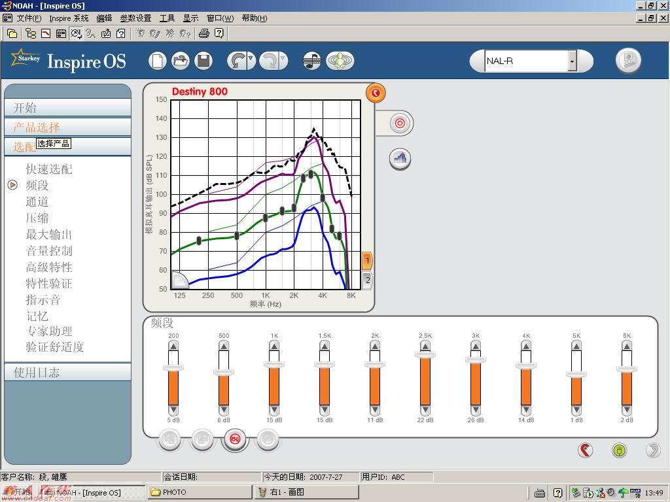Image resolution: width=670 pixels, height=502 pixels.
Task: Click the page-curl corner icon on graph
Action: [x=179, y=280]
